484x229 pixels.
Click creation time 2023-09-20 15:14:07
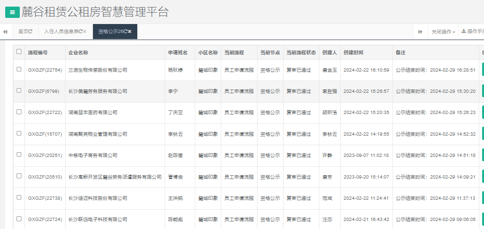click(x=366, y=177)
